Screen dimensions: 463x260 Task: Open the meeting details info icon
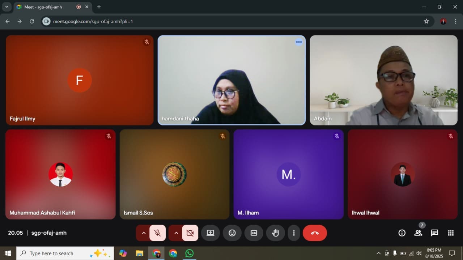(x=402, y=233)
